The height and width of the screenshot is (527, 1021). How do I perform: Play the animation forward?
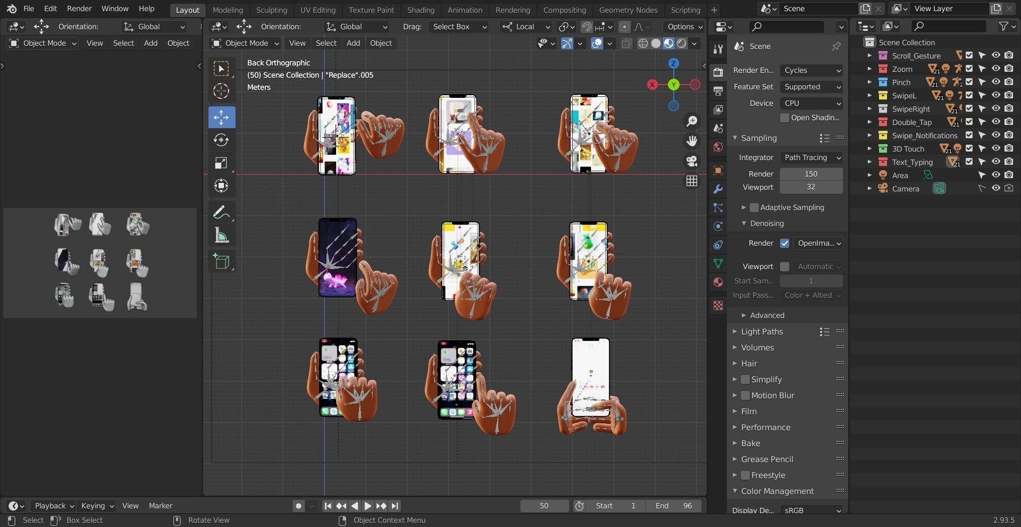click(x=367, y=506)
